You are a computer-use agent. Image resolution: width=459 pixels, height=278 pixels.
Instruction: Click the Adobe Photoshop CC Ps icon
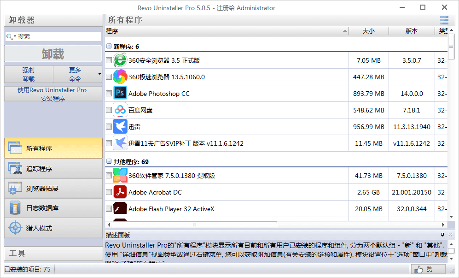(120, 94)
